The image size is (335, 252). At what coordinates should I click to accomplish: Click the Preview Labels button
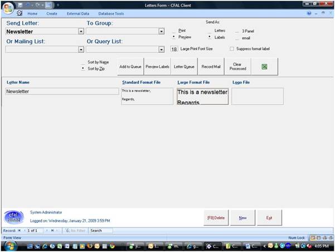coord(157,66)
